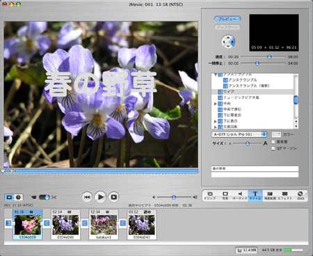This screenshot has width=313, height=256.
Task: Click the title list scrollbar thumb
Action: pos(296,100)
